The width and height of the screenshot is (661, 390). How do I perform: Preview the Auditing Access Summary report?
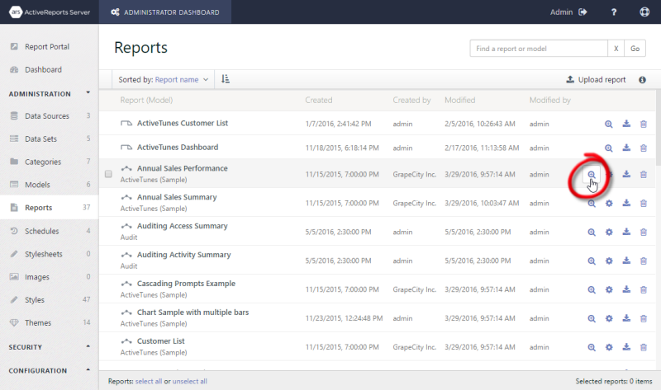click(592, 233)
